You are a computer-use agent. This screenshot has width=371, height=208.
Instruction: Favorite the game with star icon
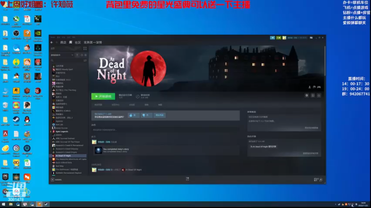319,96
